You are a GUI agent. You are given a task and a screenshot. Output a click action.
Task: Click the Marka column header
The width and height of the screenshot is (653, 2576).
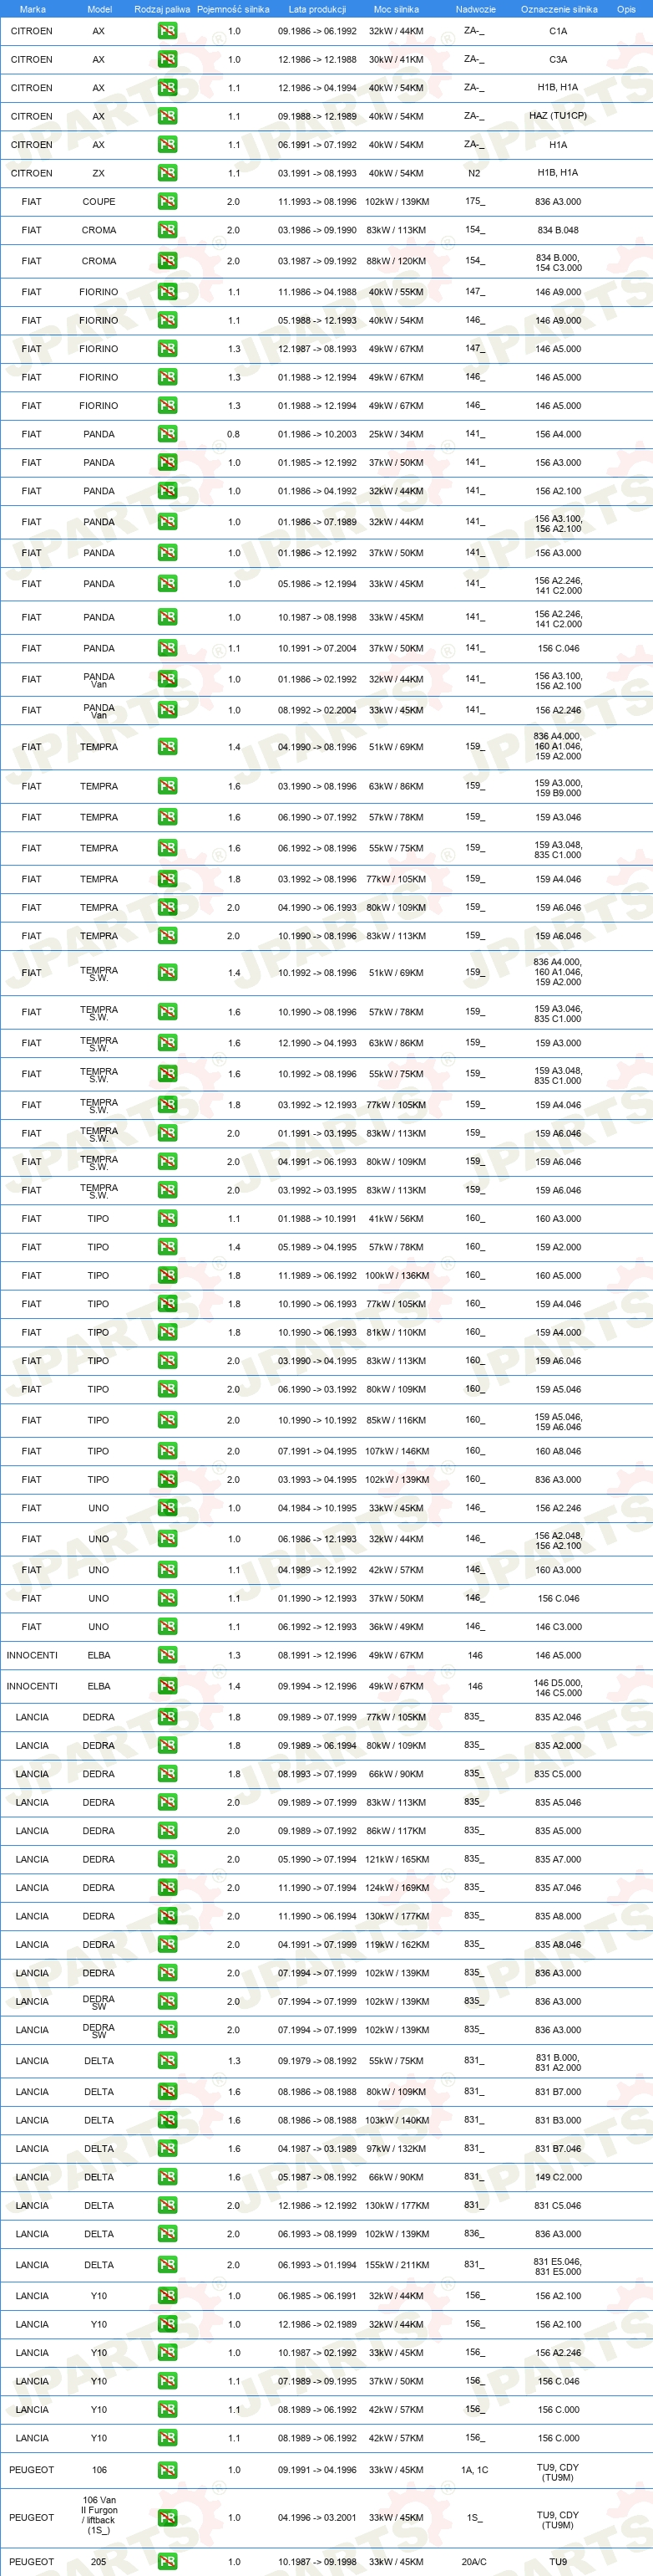pos(32,9)
